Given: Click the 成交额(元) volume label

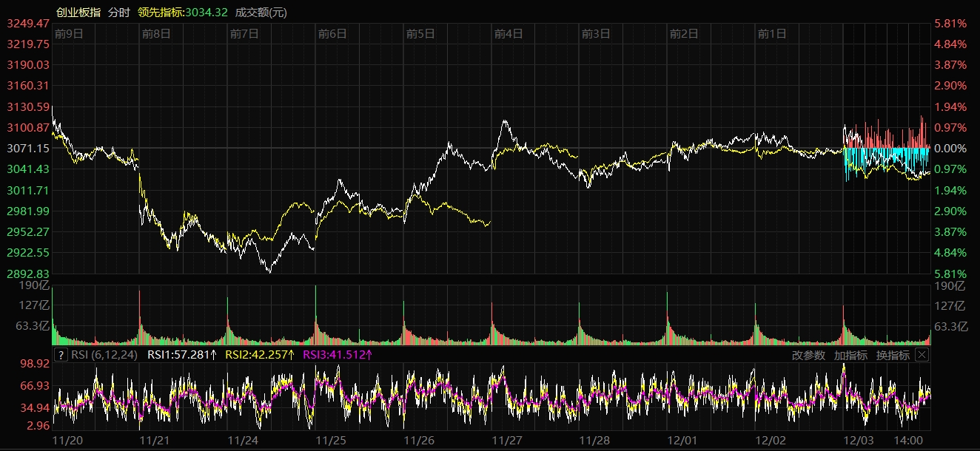Looking at the screenshot, I should click(261, 12).
